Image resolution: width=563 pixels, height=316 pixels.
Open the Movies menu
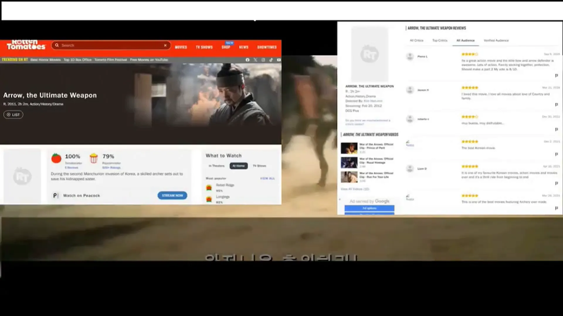[181, 47]
